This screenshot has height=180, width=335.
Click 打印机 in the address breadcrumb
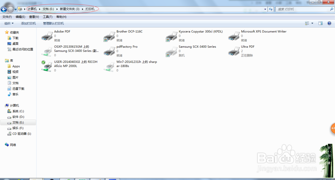90,9
